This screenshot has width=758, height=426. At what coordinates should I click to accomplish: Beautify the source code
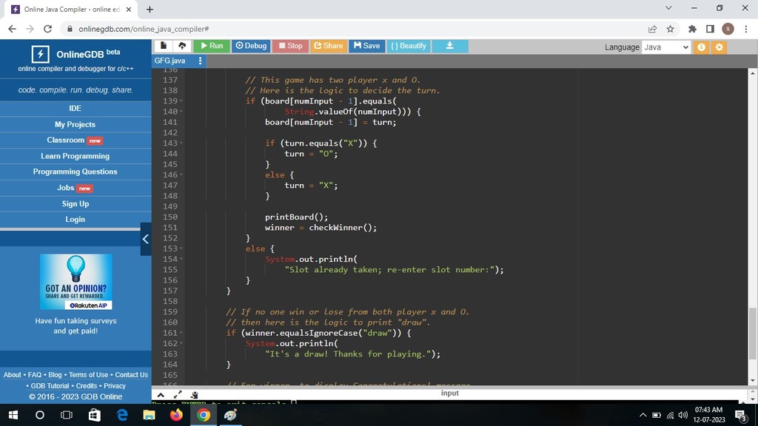pos(409,46)
